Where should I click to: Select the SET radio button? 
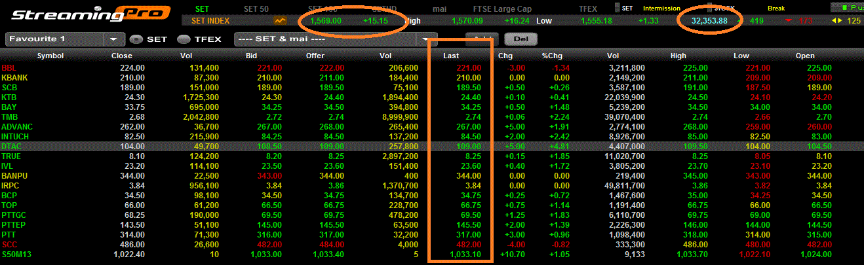pyautogui.click(x=136, y=39)
